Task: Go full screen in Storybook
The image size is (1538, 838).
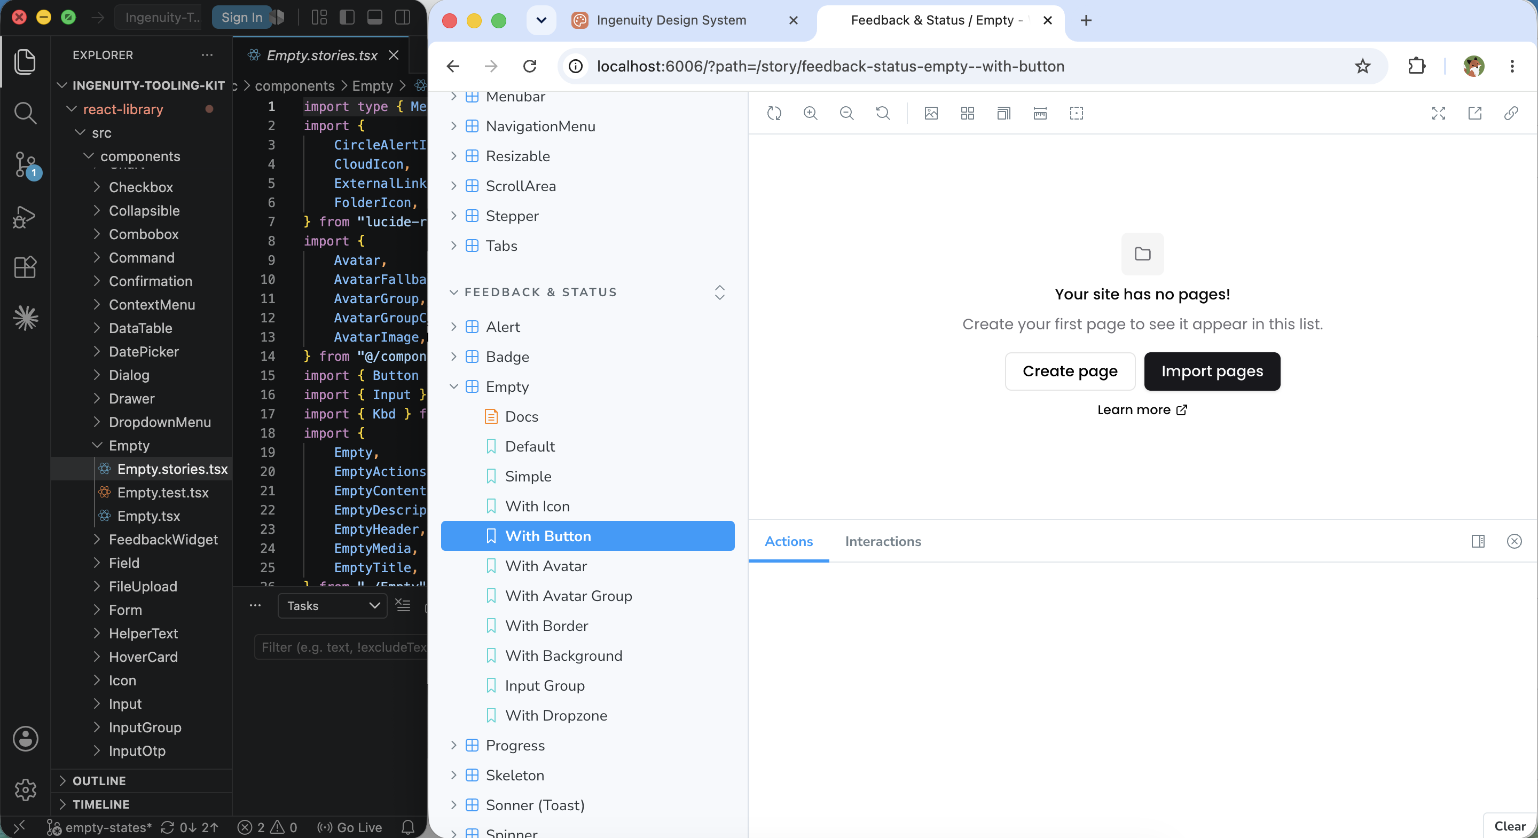Action: (1438, 113)
